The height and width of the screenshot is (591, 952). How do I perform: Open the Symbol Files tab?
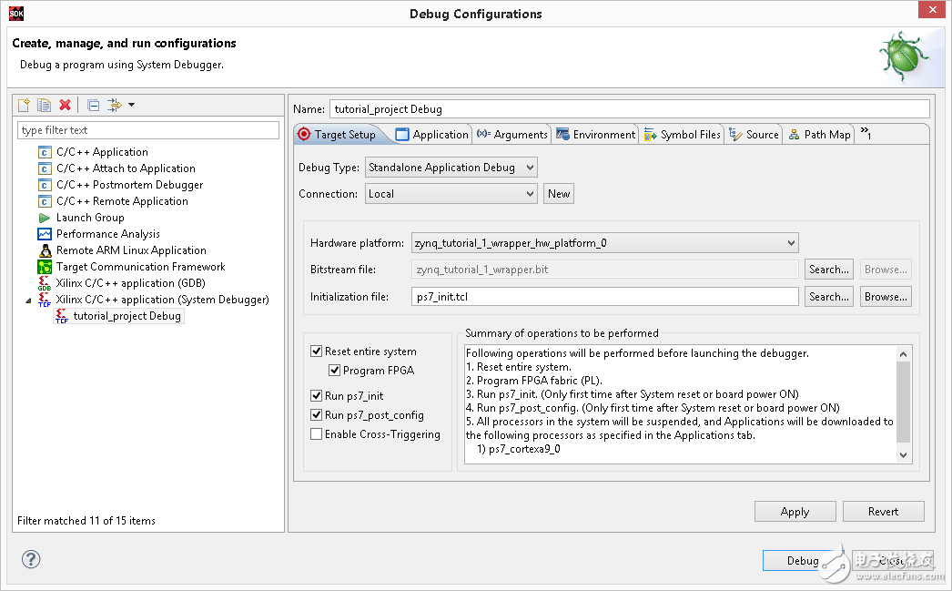tap(683, 135)
